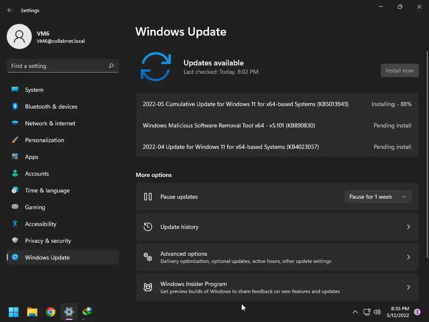The image size is (429, 322).
Task: Click the pause icon beside Pause updates
Action: (x=148, y=197)
